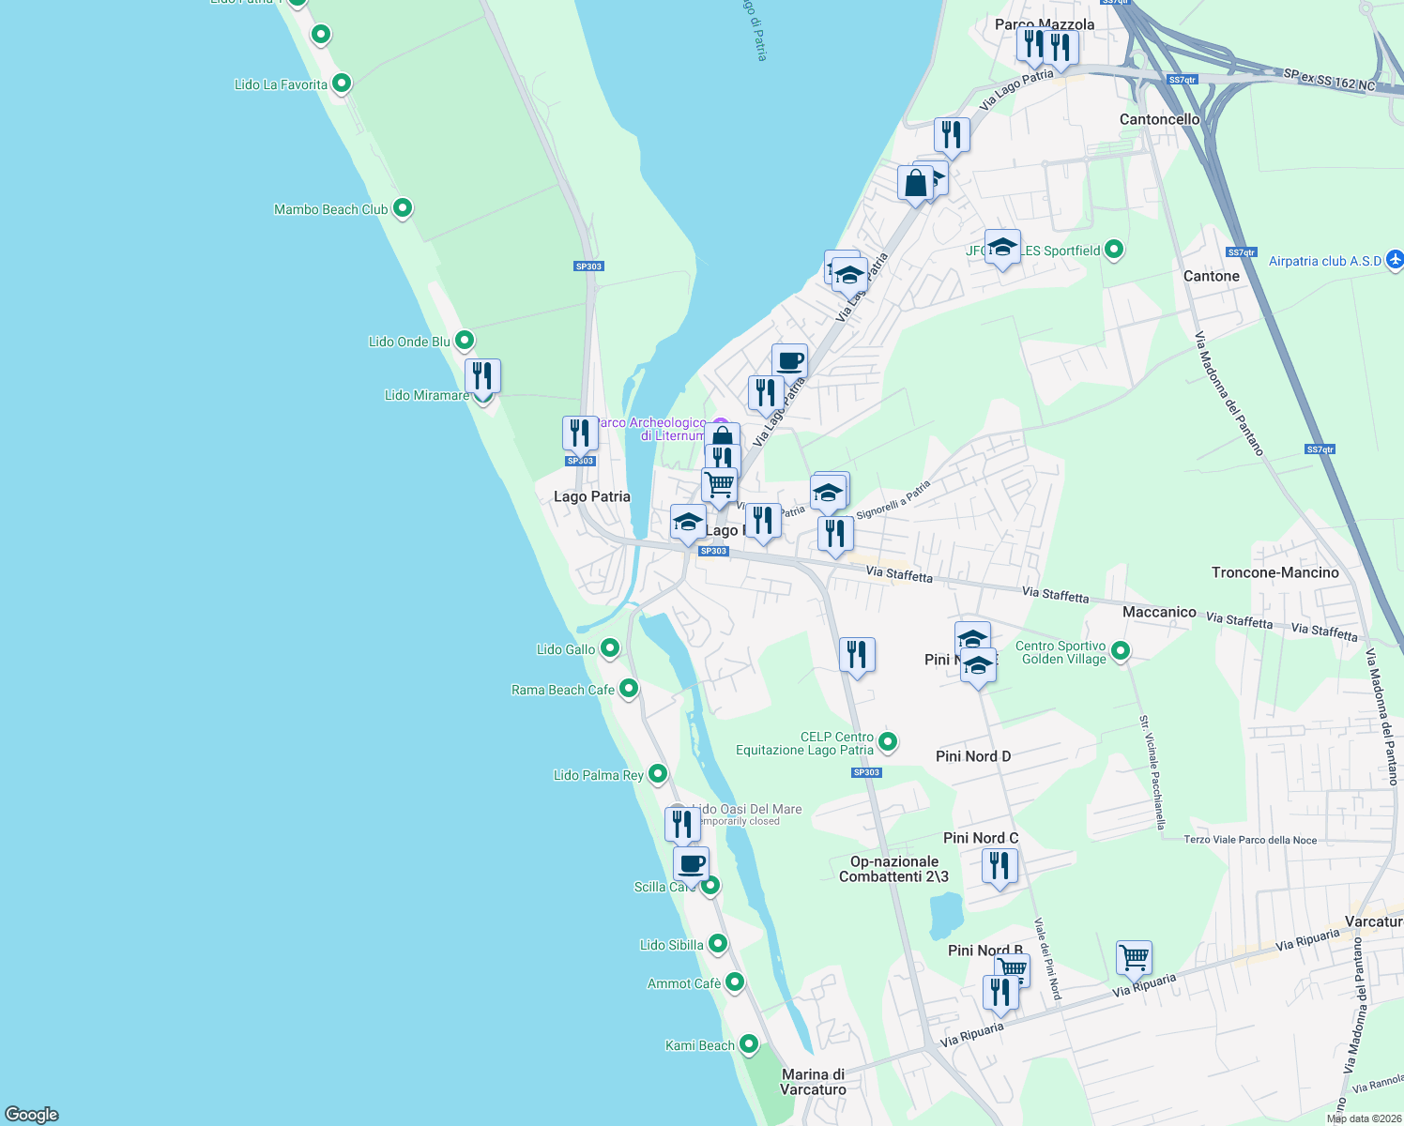Open the restaurant pin near Pini Nord C
The image size is (1404, 1126).
(1000, 864)
